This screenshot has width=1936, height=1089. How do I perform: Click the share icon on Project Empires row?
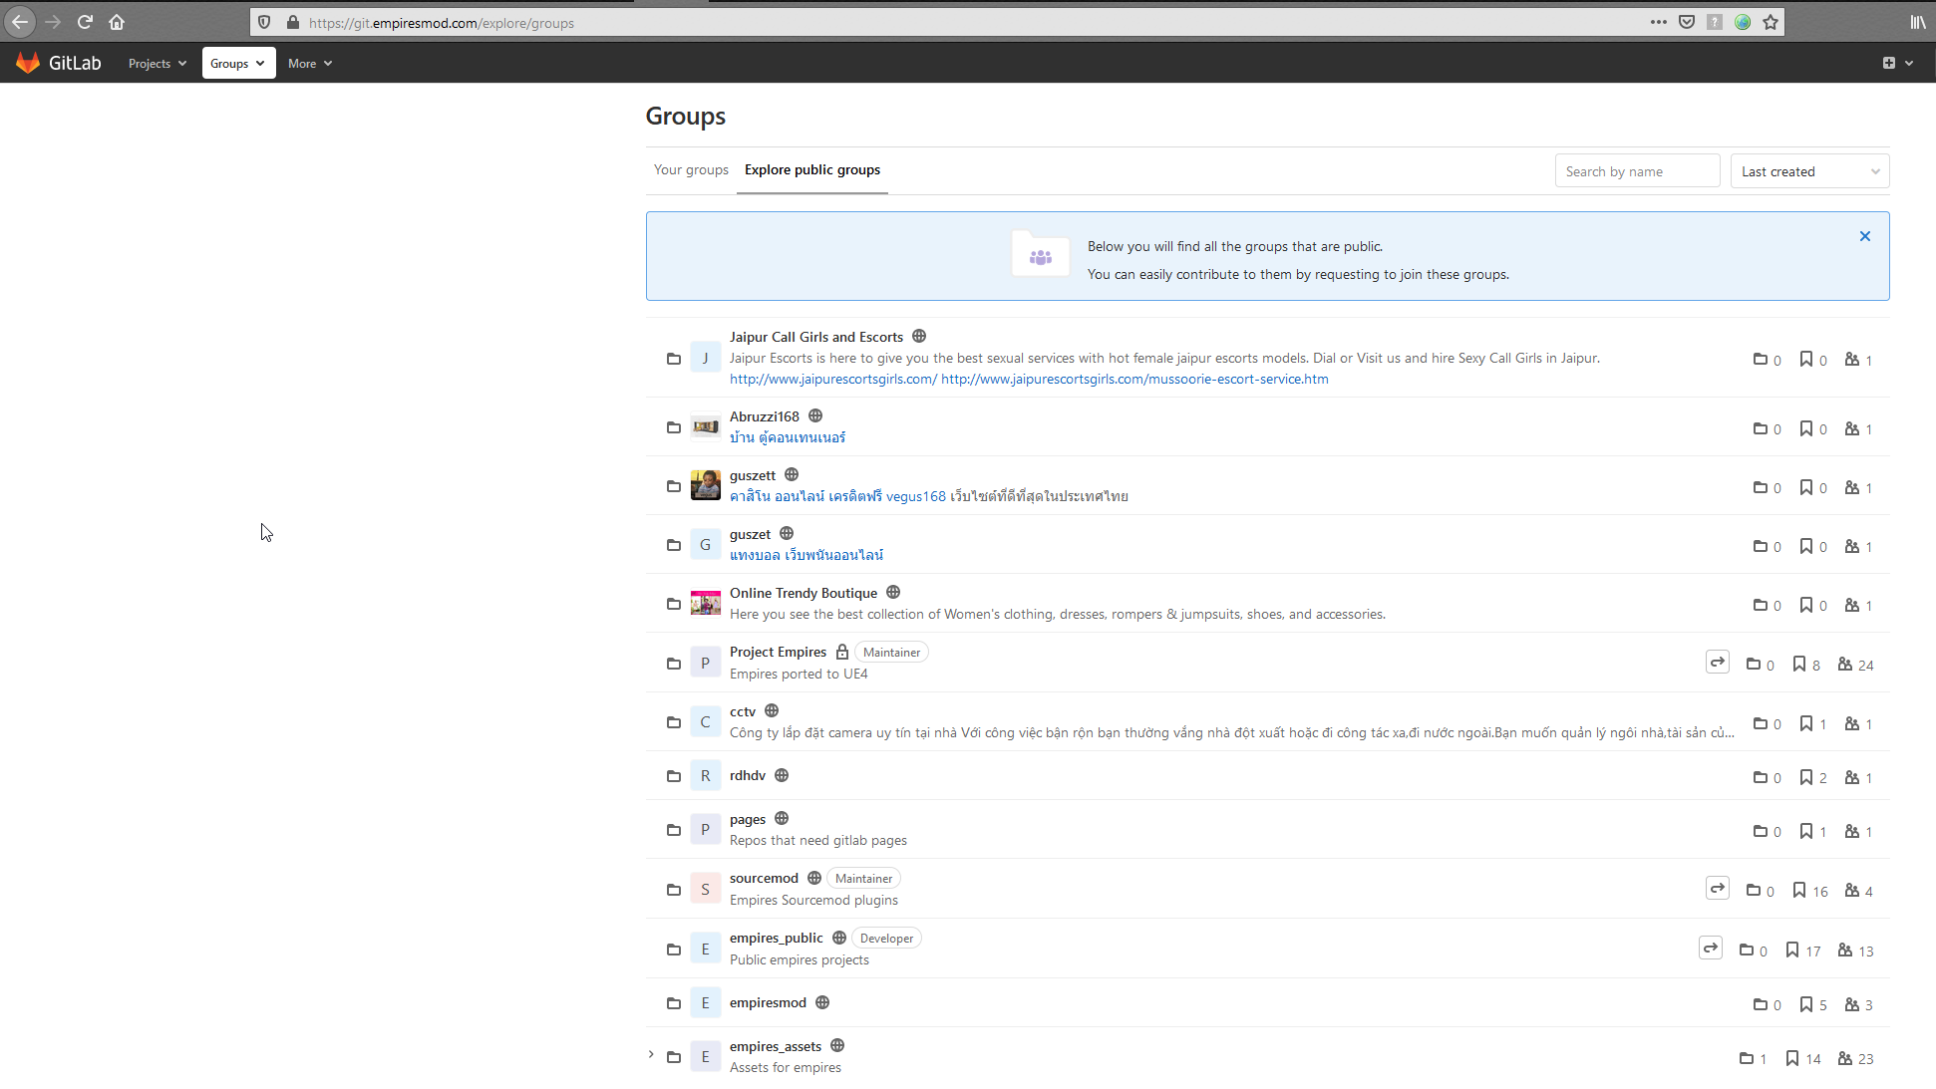tap(1717, 663)
